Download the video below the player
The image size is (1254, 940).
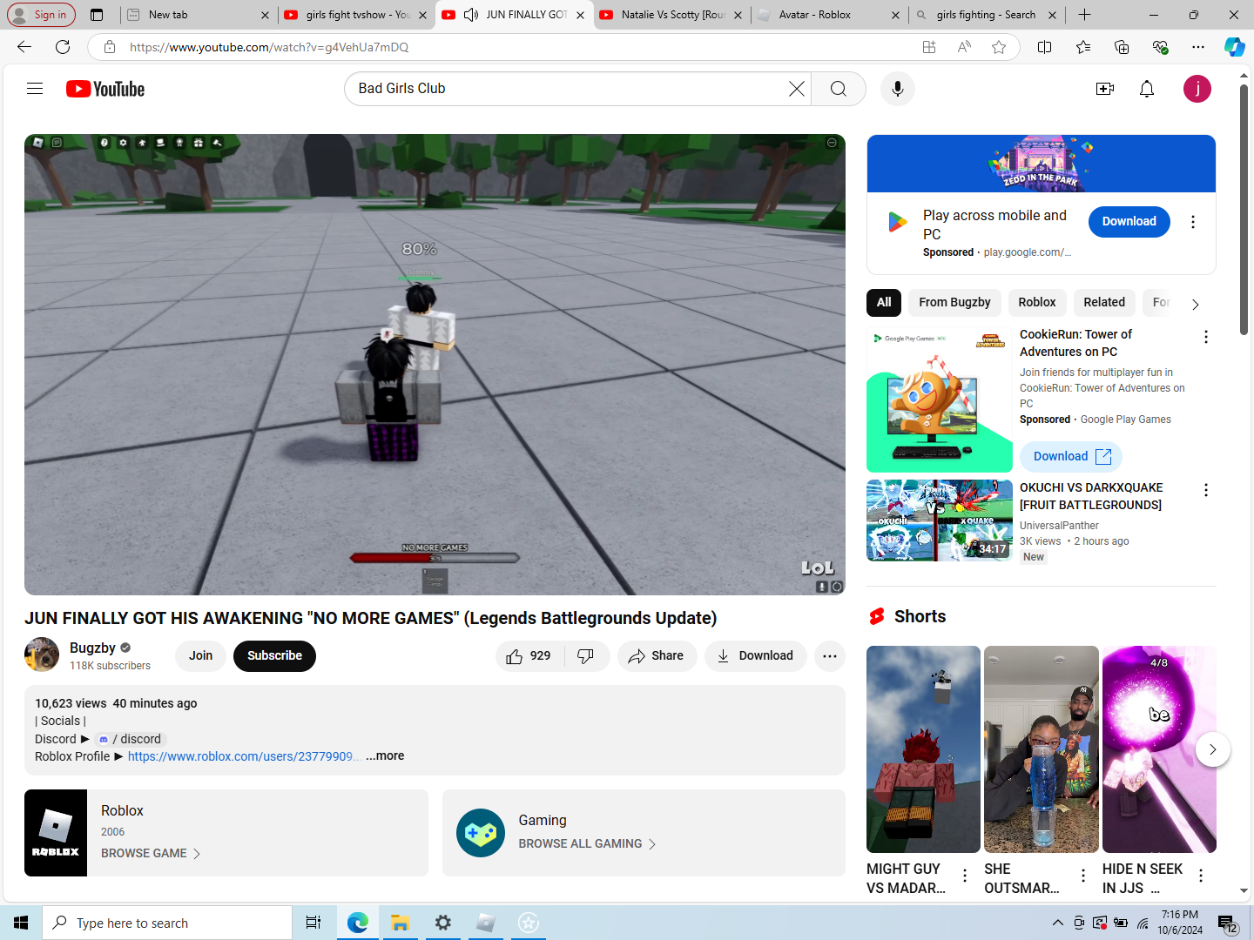(755, 656)
